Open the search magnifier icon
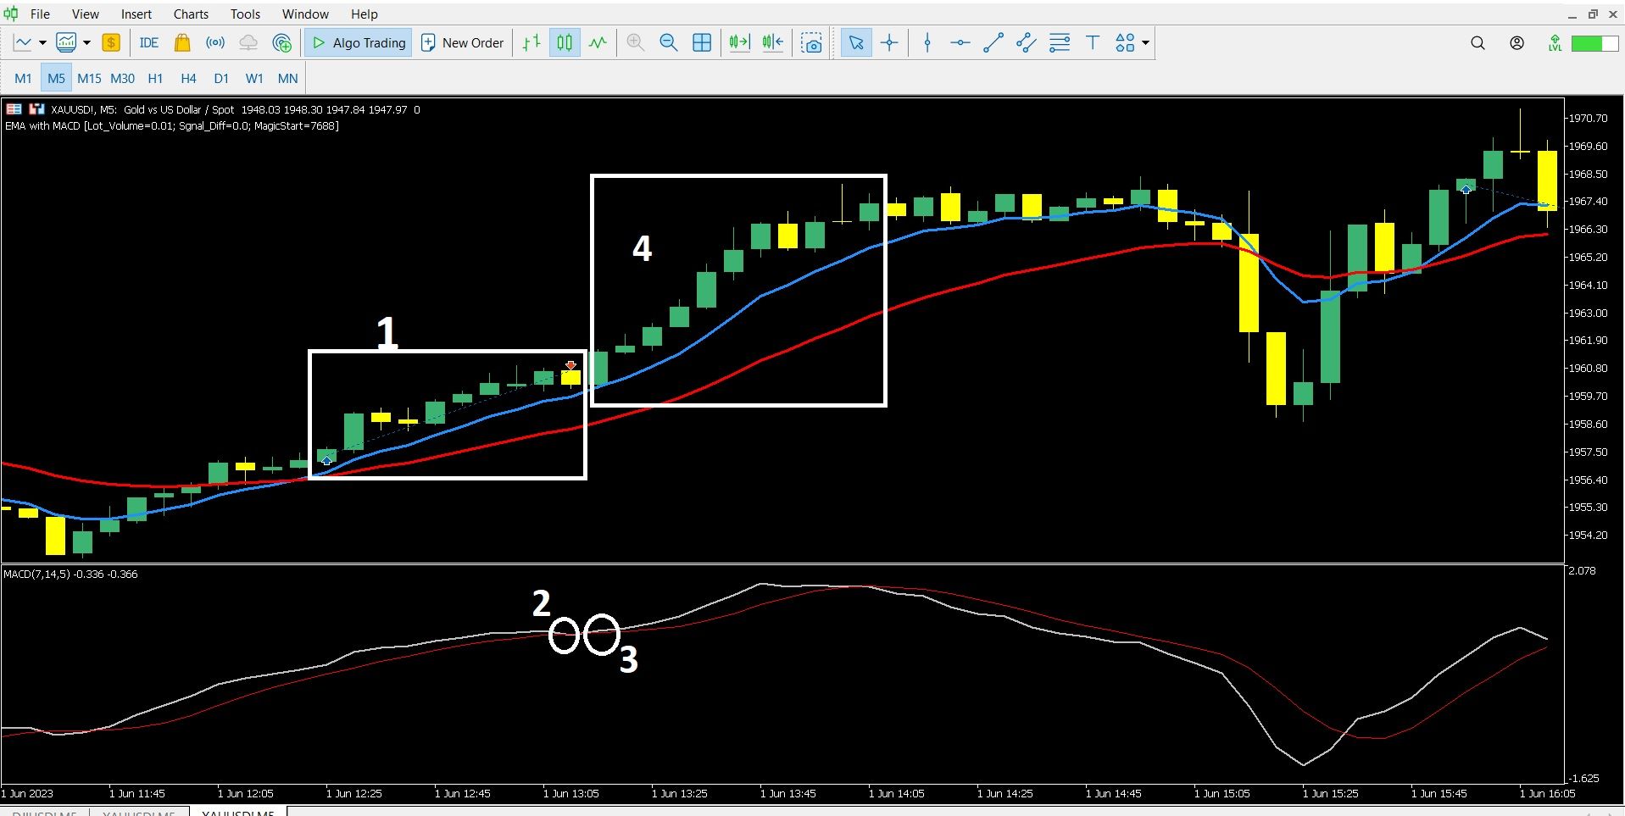Screen dimensions: 1625x816 click(x=1478, y=43)
